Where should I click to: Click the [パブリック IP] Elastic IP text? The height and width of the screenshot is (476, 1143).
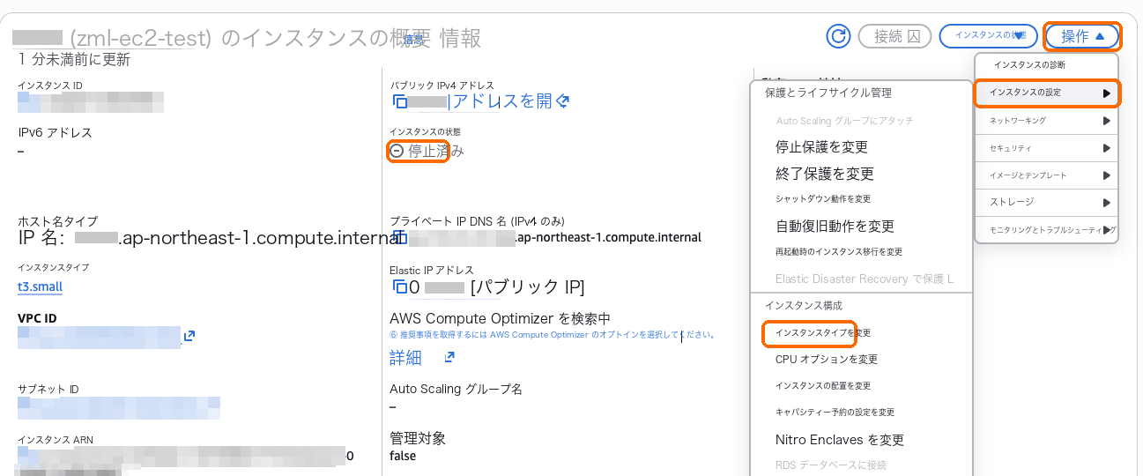tap(527, 287)
